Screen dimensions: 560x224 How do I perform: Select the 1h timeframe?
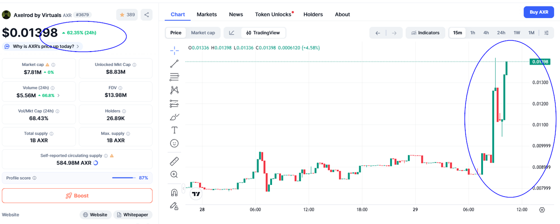pyautogui.click(x=473, y=33)
